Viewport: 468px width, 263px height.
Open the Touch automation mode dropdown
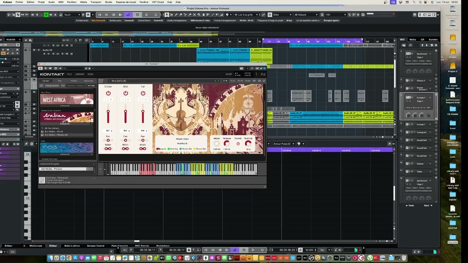(x=72, y=15)
